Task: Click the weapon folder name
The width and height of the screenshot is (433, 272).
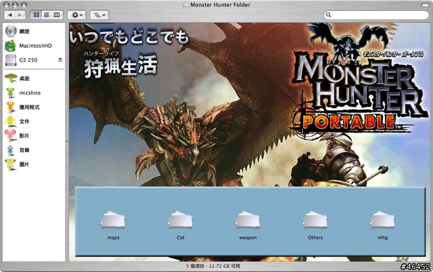Action: (x=248, y=237)
